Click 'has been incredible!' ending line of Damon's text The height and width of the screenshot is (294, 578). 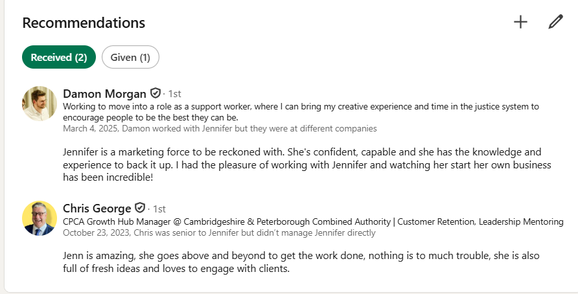[108, 177]
